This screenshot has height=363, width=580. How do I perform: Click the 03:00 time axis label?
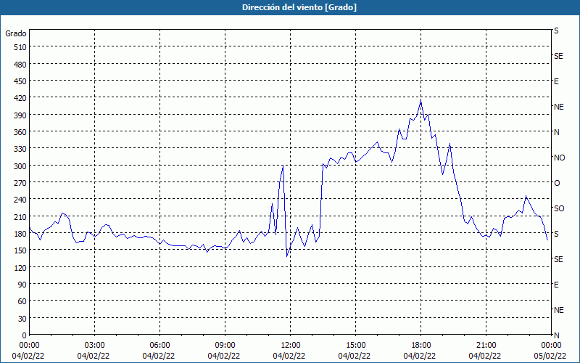[95, 346]
